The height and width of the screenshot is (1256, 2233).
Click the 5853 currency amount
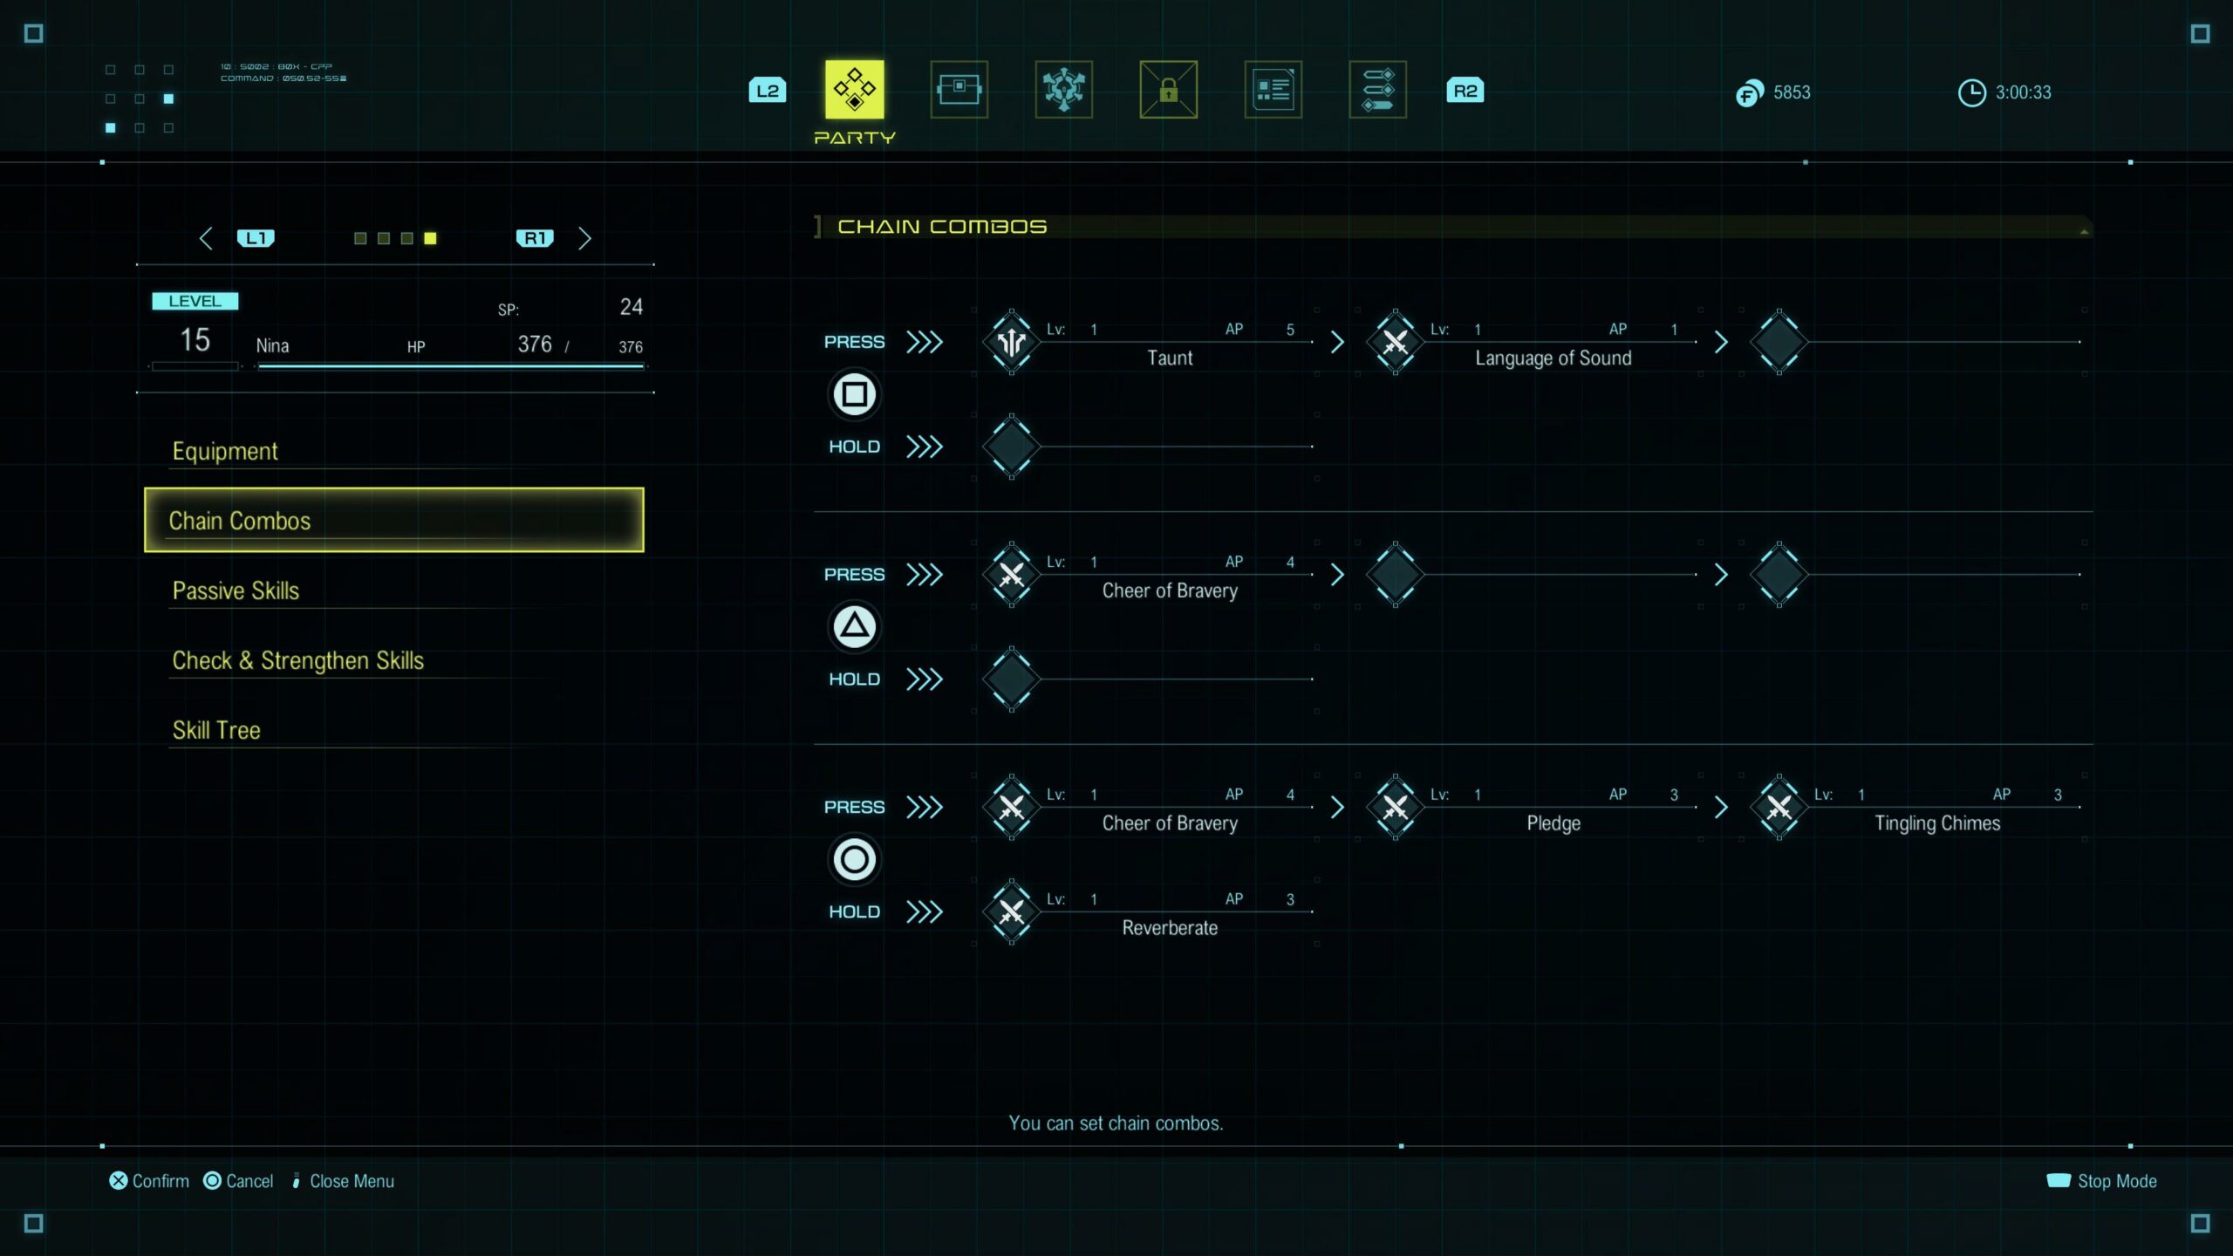[1792, 92]
